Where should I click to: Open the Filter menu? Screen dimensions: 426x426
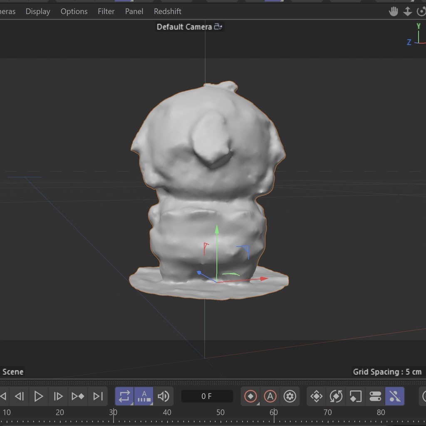point(106,12)
